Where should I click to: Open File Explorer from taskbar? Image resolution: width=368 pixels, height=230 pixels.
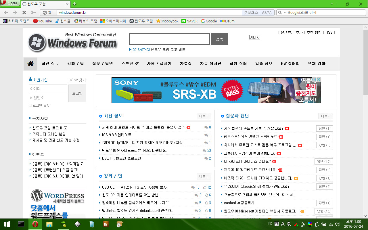tap(49, 224)
